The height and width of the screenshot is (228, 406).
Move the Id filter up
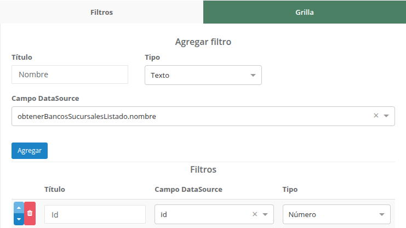(x=19, y=208)
